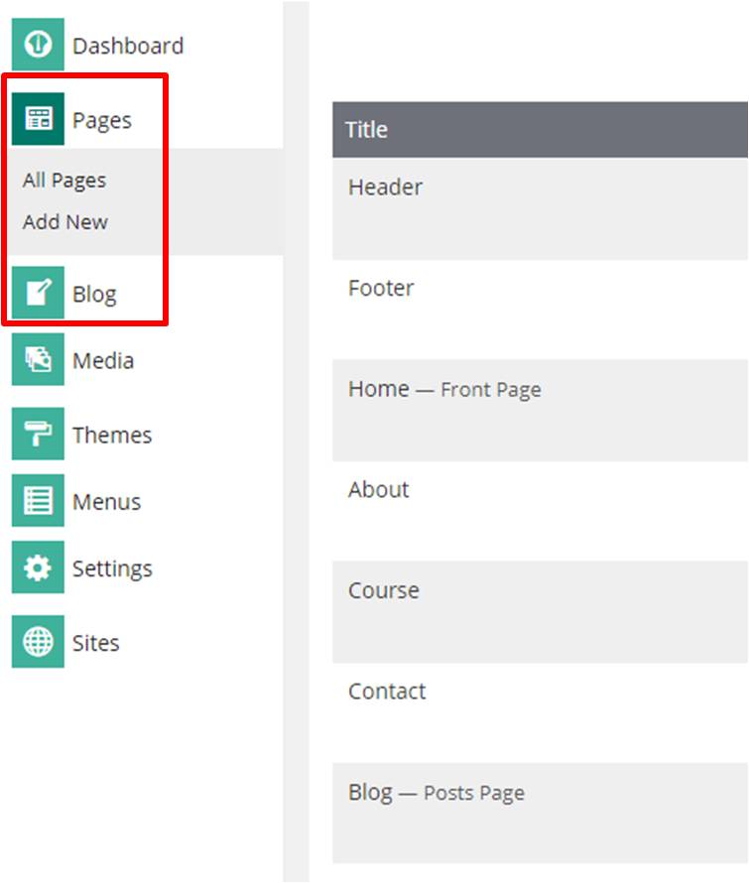Open the Blog page title in table
The image size is (749, 883).
pyautogui.click(x=370, y=793)
